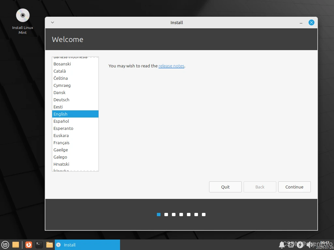Screen dimensions: 334x250
Task: Pick Čeština in the language list
Action: (61, 78)
